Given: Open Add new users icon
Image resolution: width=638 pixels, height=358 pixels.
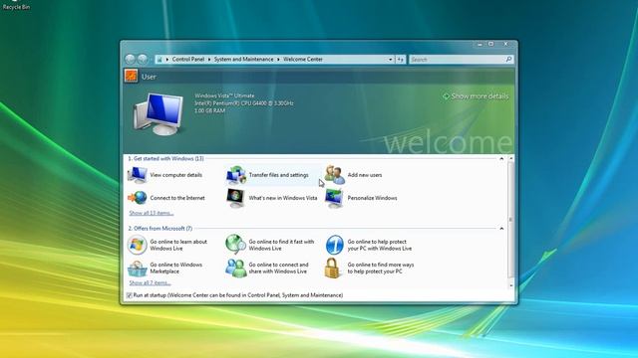Looking at the screenshot, I should 335,175.
